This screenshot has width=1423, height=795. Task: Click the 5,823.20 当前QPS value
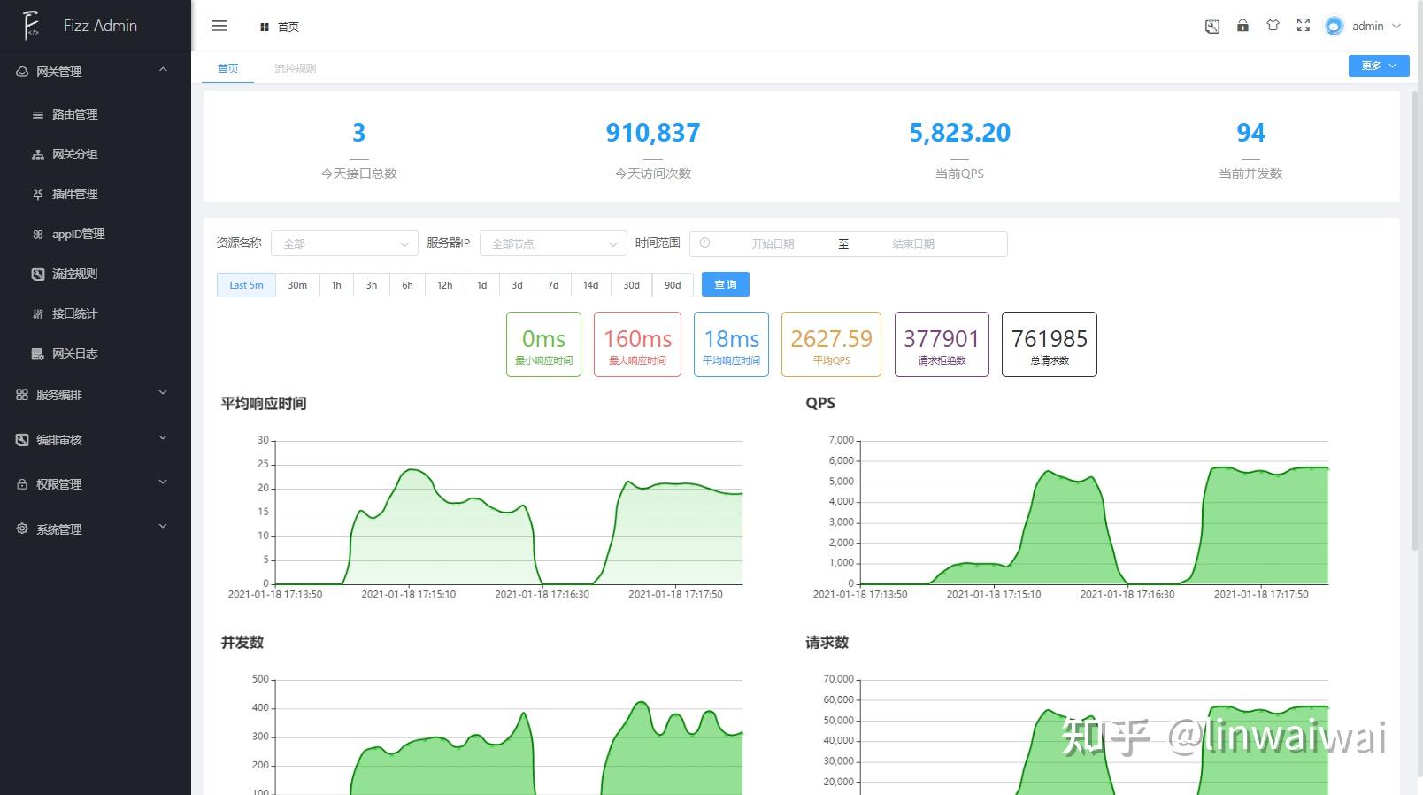(x=959, y=133)
